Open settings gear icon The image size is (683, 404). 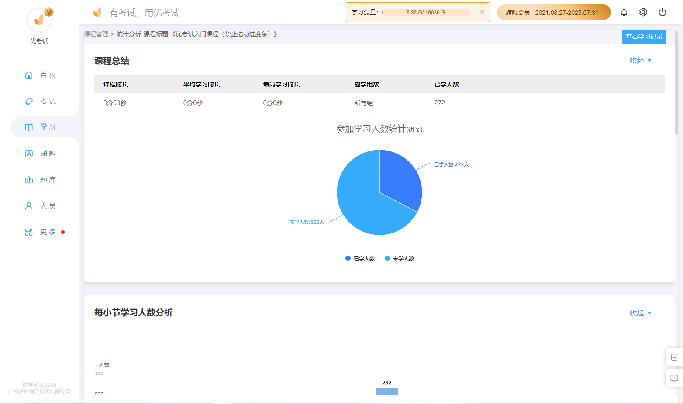coord(643,12)
